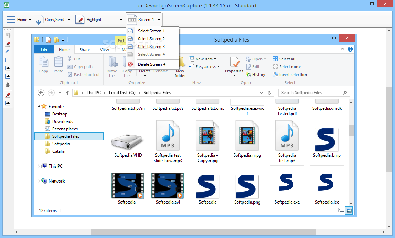Image resolution: width=395 pixels, height=238 pixels.
Task: Open the Highlight dropdown arrow
Action: 121,20
